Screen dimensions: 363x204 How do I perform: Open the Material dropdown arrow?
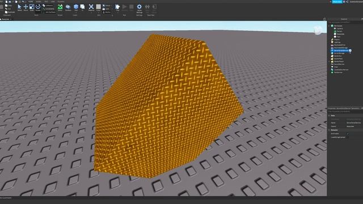pyautogui.click(x=91, y=12)
